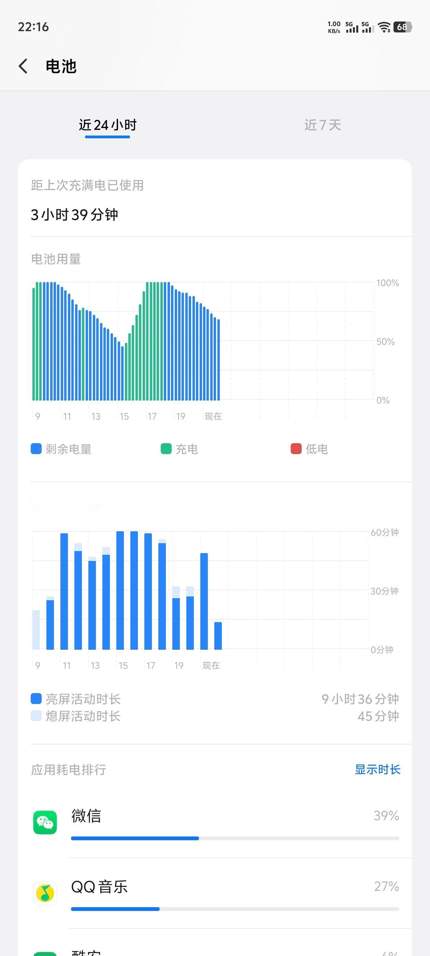This screenshot has width=430, height=956.
Task: Tap the 熄屏活动时长 label
Action: [x=83, y=716]
